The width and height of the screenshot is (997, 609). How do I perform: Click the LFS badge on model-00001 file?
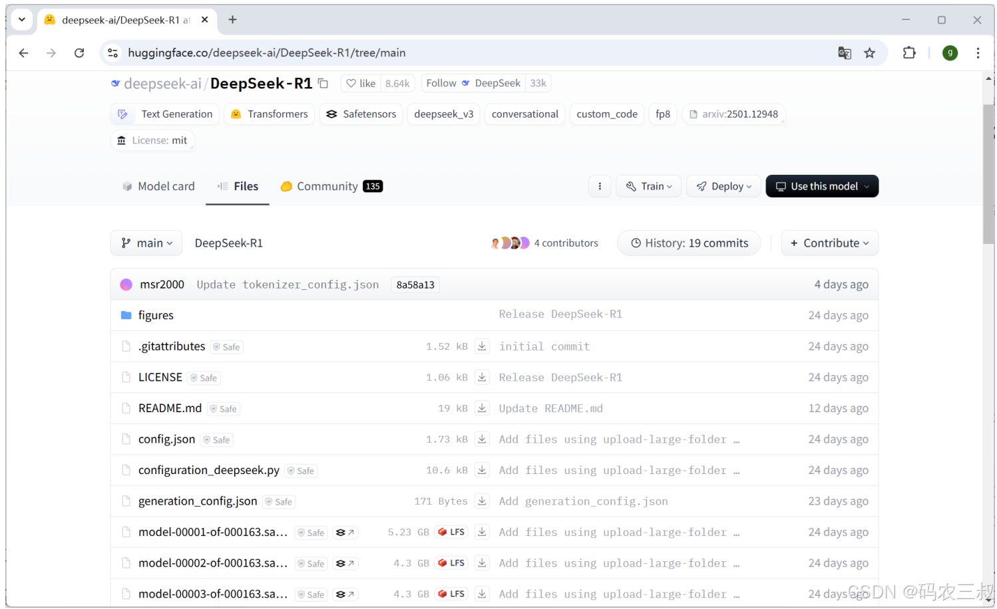tap(451, 532)
